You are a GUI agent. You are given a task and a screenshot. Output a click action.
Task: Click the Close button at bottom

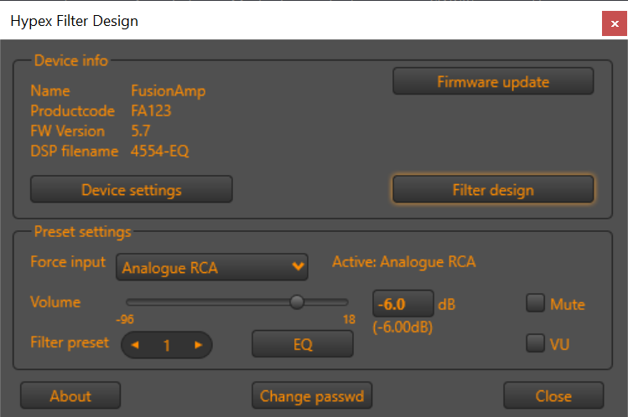[x=553, y=395]
